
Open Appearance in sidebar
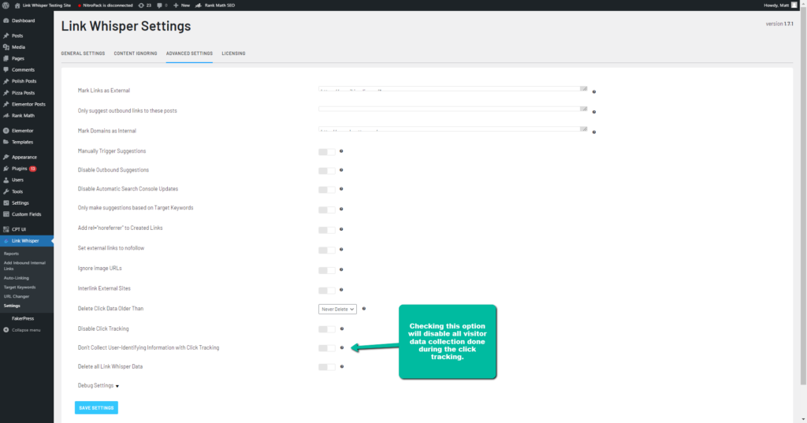(26, 157)
